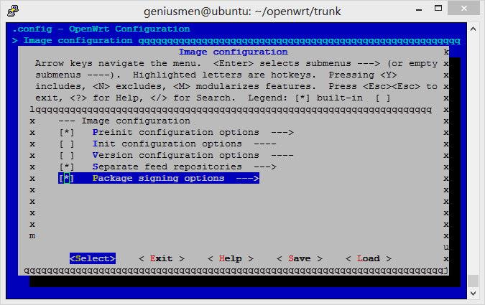Toggle the Separate feed repositories checkbox
Image resolution: width=485 pixels, height=305 pixels.
67,167
